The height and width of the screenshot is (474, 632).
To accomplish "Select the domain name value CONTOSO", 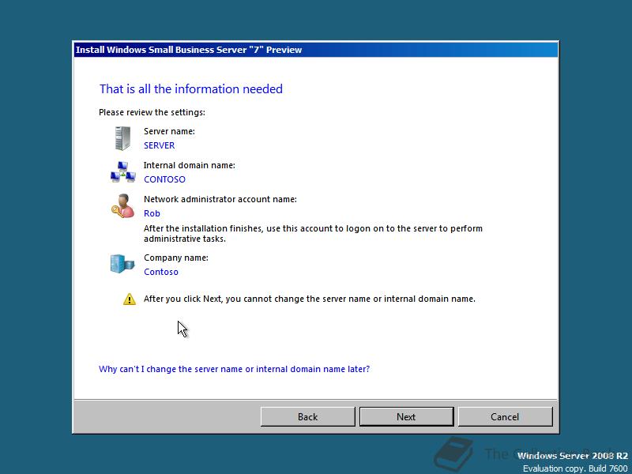I will 164,179.
